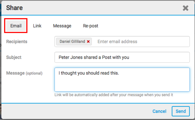Viewport: 195px width, 120px height.
Task: Click the 'I thought you should read this' text
Action: [89, 73]
